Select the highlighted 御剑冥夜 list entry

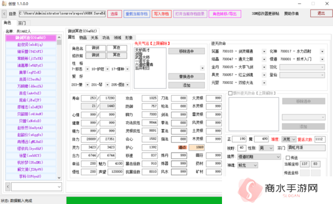[30, 38]
